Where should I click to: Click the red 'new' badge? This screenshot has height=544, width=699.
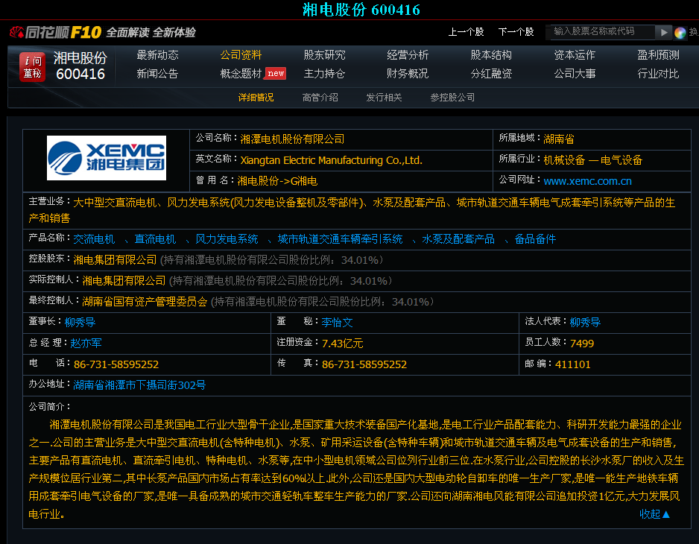coord(276,73)
